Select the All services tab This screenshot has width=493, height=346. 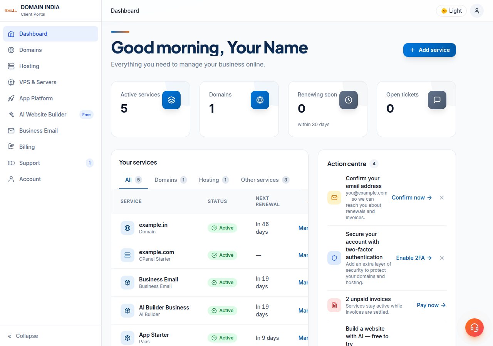coord(134,180)
